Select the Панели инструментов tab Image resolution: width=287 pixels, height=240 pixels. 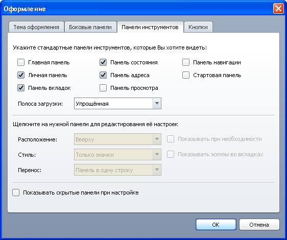coord(150,27)
